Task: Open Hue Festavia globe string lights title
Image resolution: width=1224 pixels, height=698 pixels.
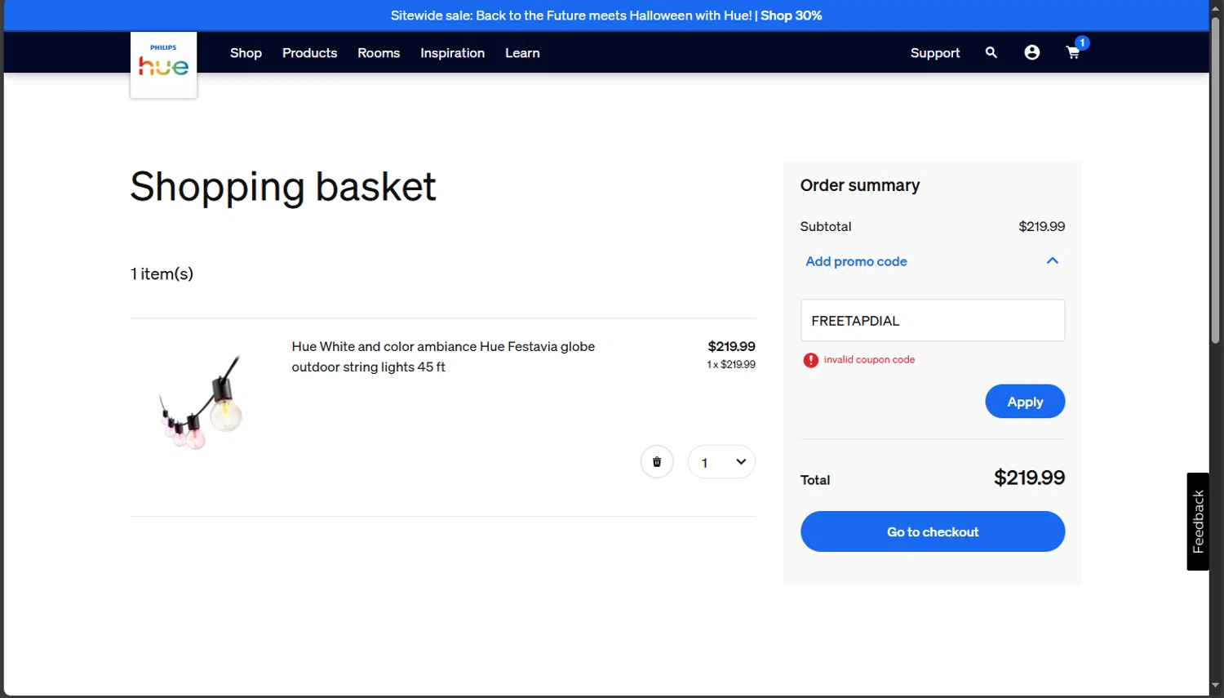Action: coord(443,357)
